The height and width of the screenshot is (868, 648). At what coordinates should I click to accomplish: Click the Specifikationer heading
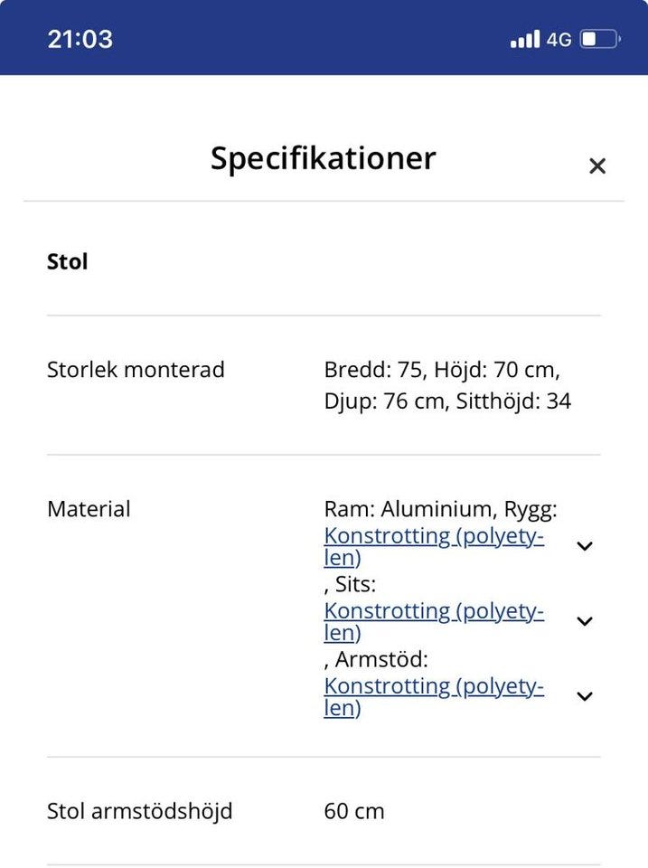(324, 158)
